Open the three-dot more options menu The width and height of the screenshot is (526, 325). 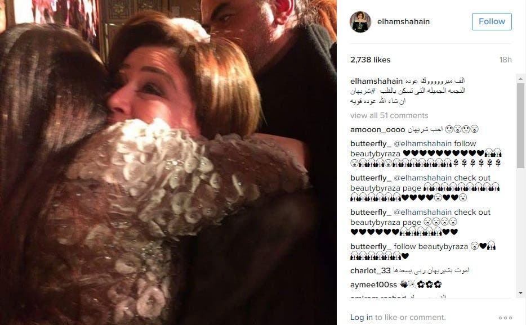tap(505, 318)
